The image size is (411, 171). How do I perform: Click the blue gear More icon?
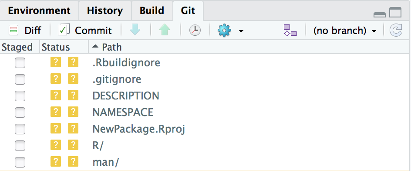224,31
